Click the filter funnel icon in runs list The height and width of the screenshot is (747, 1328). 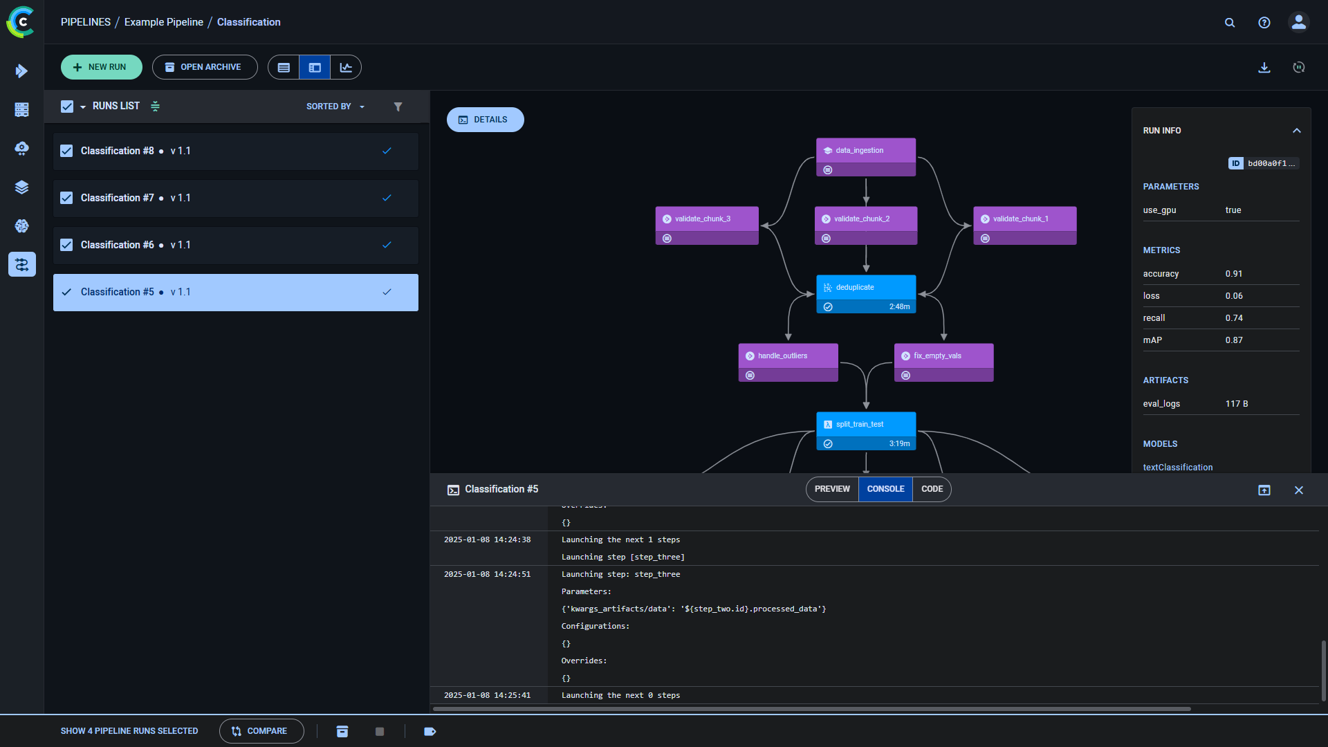pyautogui.click(x=398, y=107)
